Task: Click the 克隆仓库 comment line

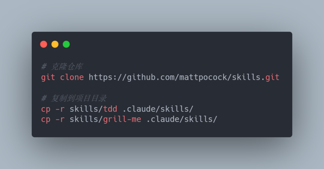Action: pyautogui.click(x=62, y=67)
